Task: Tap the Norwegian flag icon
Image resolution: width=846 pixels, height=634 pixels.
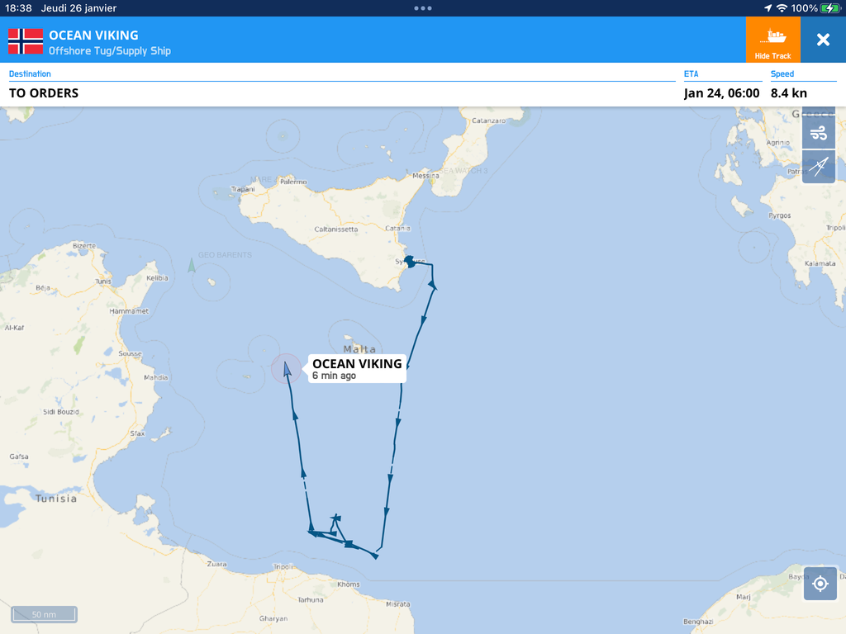Action: coord(26,41)
